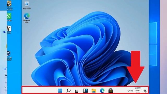Image resolution: width=167 pixels, height=94 pixels.
Task: Click the volume speaker tray icon
Action: [x=132, y=91]
